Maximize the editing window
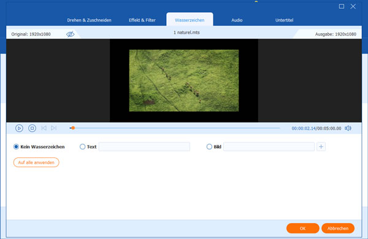368x239 pixels. coord(342,6)
